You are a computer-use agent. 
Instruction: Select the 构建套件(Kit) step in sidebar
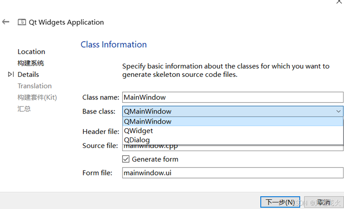click(37, 97)
